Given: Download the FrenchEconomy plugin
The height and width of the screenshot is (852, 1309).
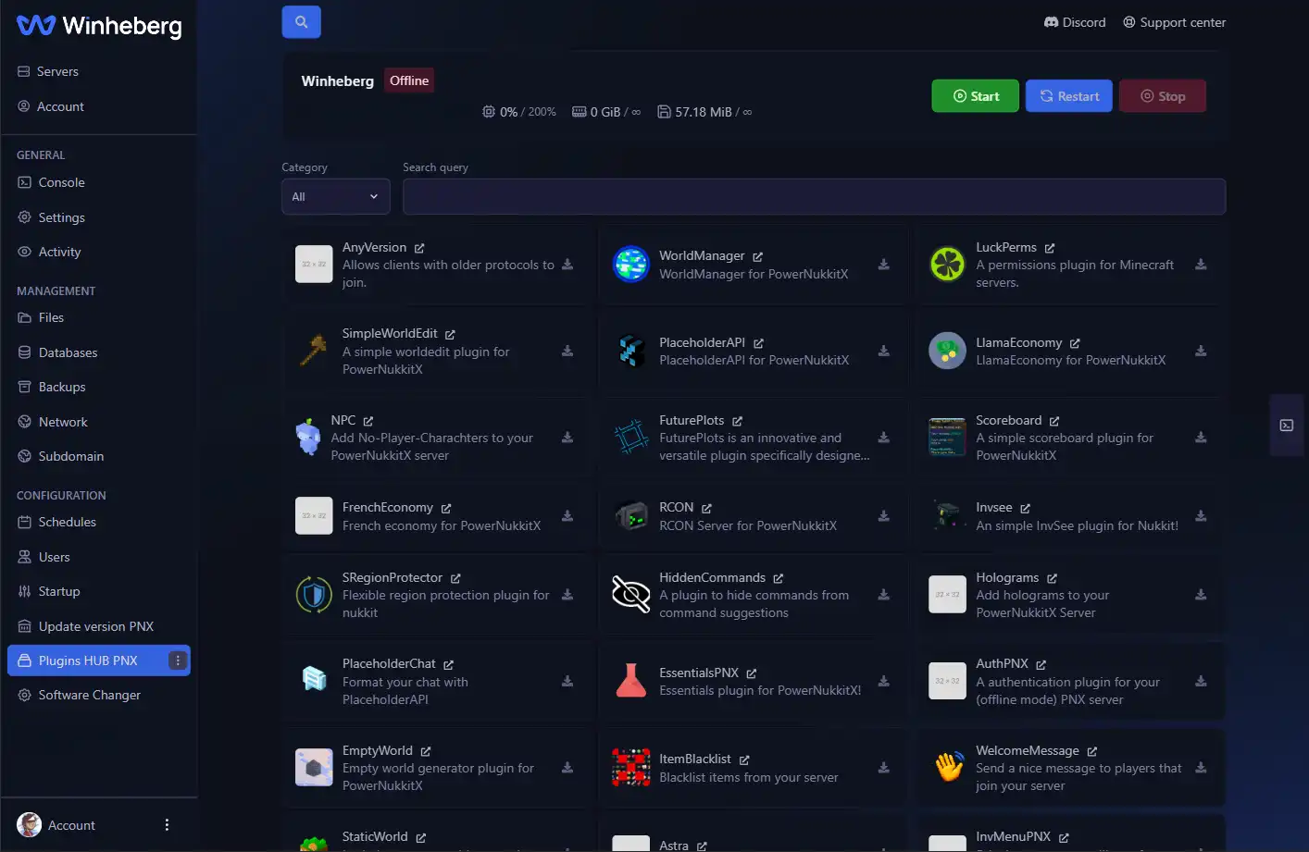Looking at the screenshot, I should point(567,516).
